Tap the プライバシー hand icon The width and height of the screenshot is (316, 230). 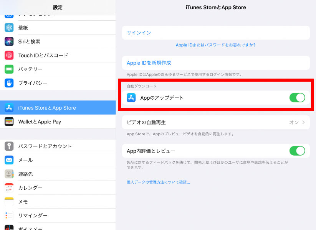(9, 83)
